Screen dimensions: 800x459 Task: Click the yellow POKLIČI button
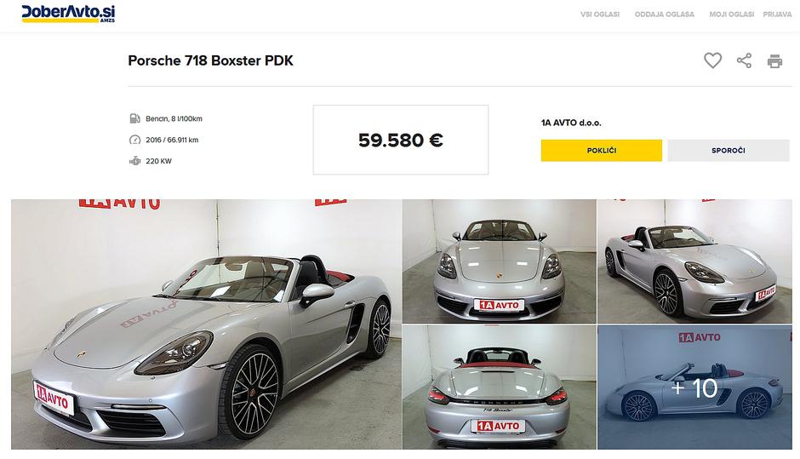point(602,151)
